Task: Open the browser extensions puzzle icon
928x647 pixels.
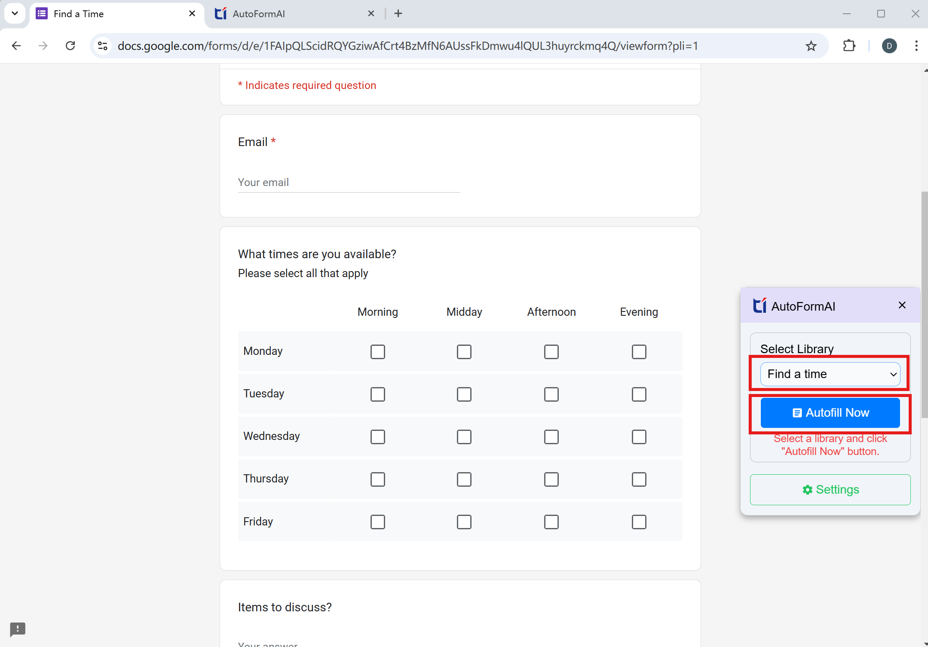Action: [x=849, y=46]
